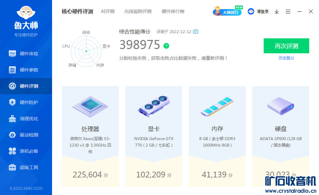
Task: Switch to the AI评测 tab
Action: point(108,12)
